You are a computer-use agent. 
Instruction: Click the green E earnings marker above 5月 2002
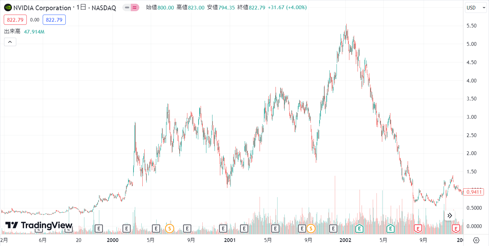(x=390, y=229)
